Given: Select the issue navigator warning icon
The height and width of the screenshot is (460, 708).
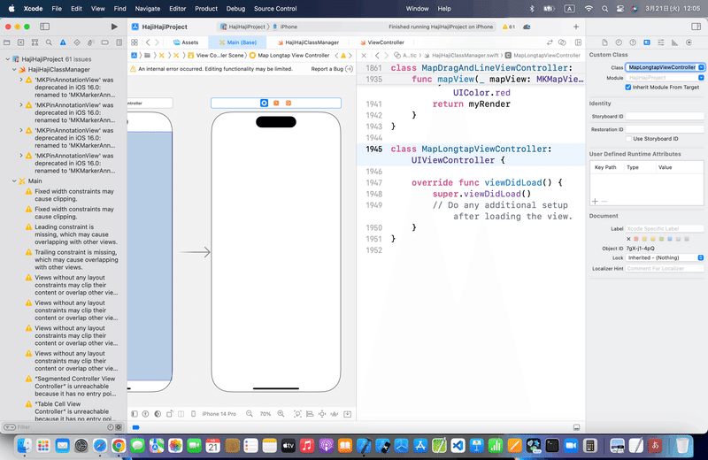Looking at the screenshot, I should point(63,42).
